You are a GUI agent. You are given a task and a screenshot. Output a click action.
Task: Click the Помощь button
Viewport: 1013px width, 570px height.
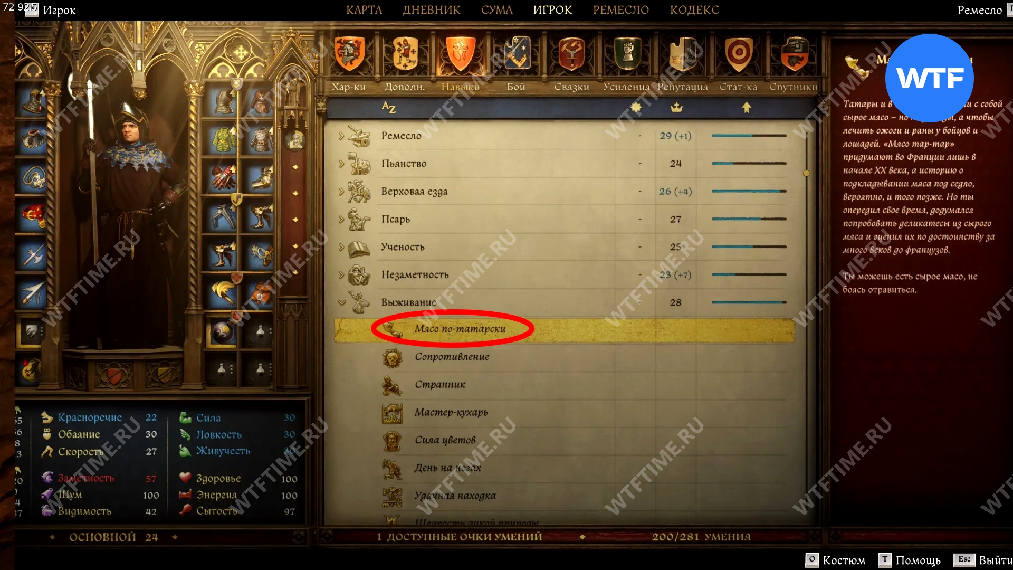(x=910, y=560)
